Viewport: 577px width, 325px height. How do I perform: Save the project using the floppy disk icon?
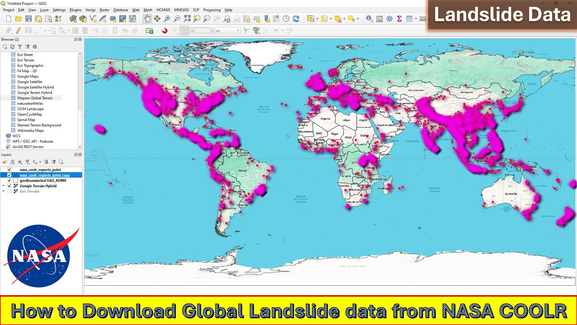point(28,19)
